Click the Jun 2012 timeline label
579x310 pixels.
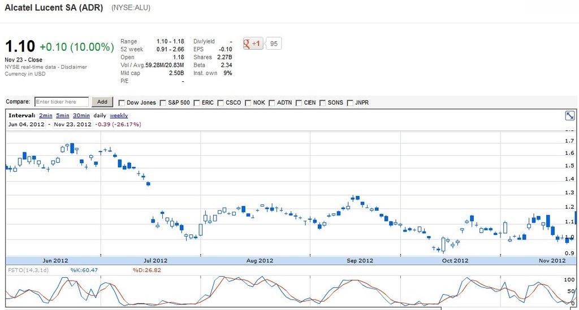click(x=55, y=260)
